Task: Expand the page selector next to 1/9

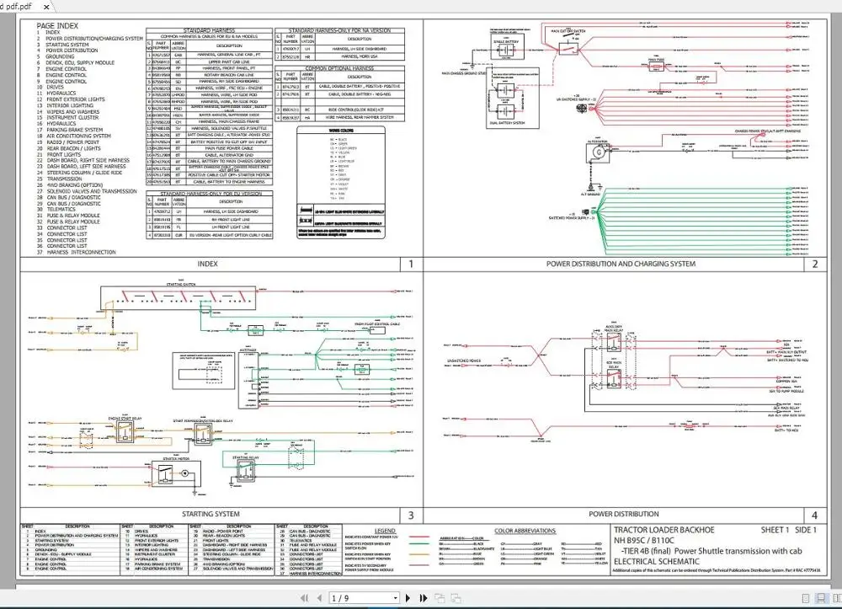Action: tap(394, 598)
